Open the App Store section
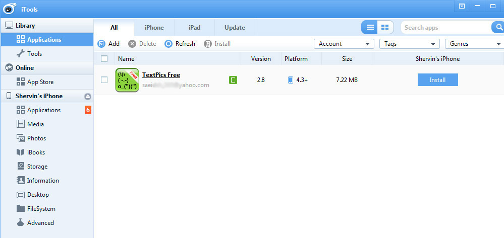The image size is (504, 238). [47, 82]
